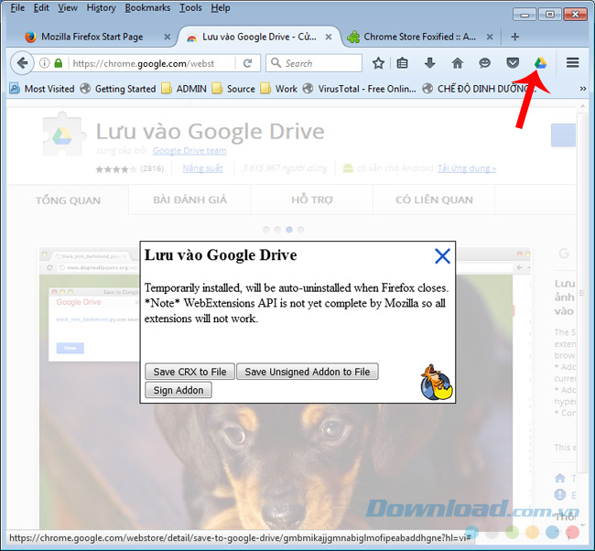The image size is (595, 551).
Task: Open the Work bookmarks folder
Action: [279, 89]
